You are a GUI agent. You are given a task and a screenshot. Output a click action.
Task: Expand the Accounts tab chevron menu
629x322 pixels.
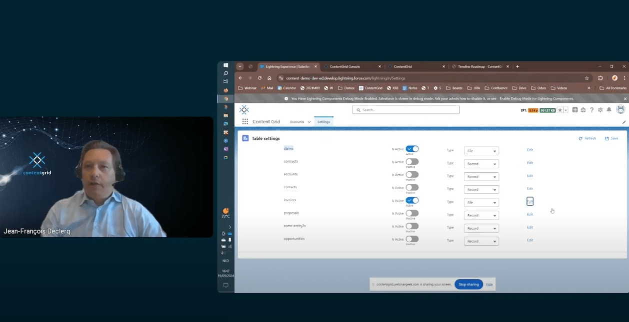point(309,122)
